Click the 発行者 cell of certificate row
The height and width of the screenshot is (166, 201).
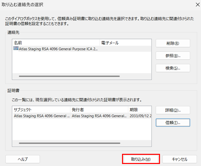point(99,116)
